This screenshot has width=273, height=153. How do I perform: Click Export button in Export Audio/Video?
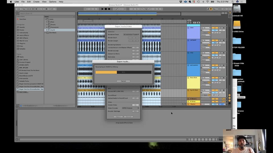point(118,117)
